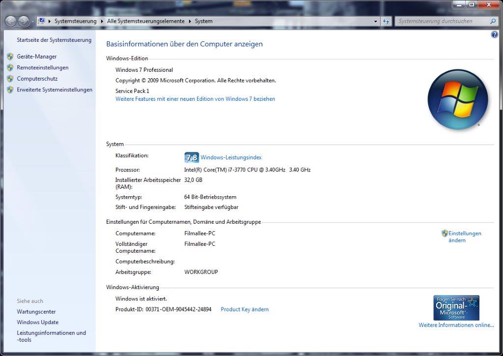The width and height of the screenshot is (503, 356).
Task: Click the Windows ist aktiviert text
Action: pyautogui.click(x=141, y=299)
